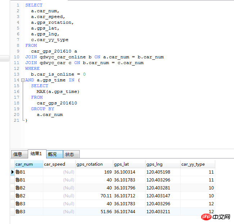
Task: Click the (Null) car_speed cell in the 169 row
Action: click(59, 172)
